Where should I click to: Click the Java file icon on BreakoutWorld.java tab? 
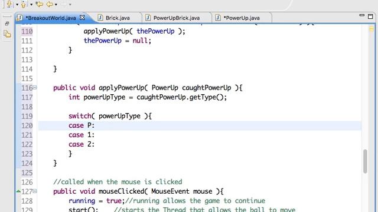(x=20, y=18)
